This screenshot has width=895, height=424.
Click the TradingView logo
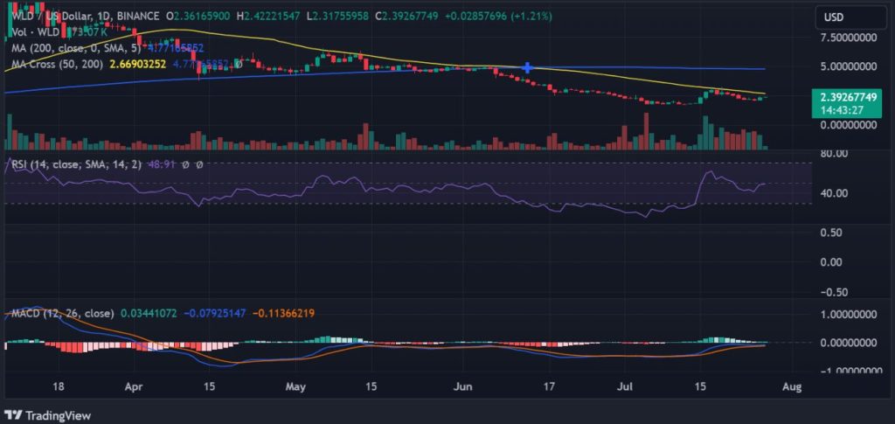point(47,415)
